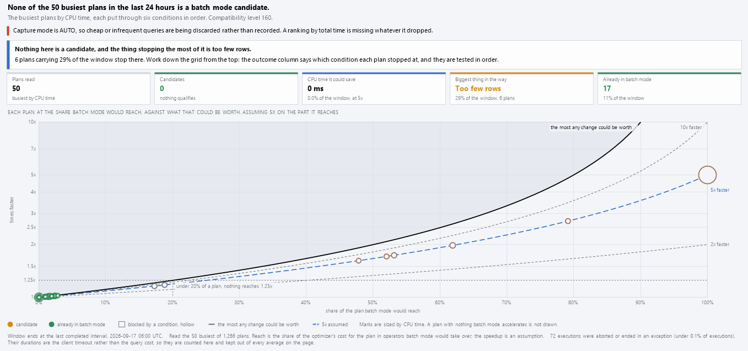Viewport: 748px width, 351px height.
Task: Open the Biggest thing in the way card
Action: (522, 89)
